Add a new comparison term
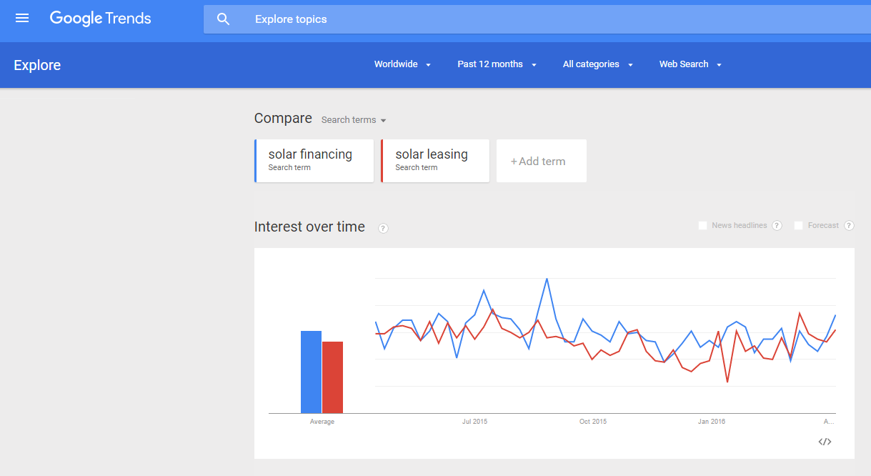 pyautogui.click(x=541, y=160)
